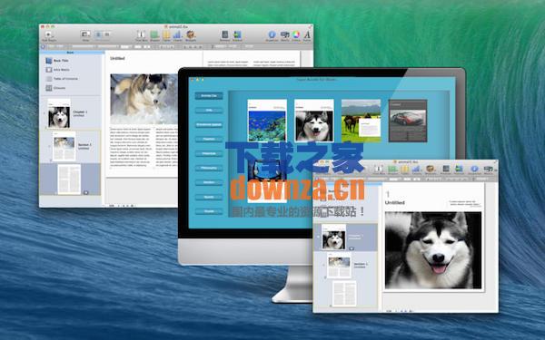The height and width of the screenshot is (340, 545).
Task: Click the Publish icon in the front author window
Action: [x=459, y=170]
